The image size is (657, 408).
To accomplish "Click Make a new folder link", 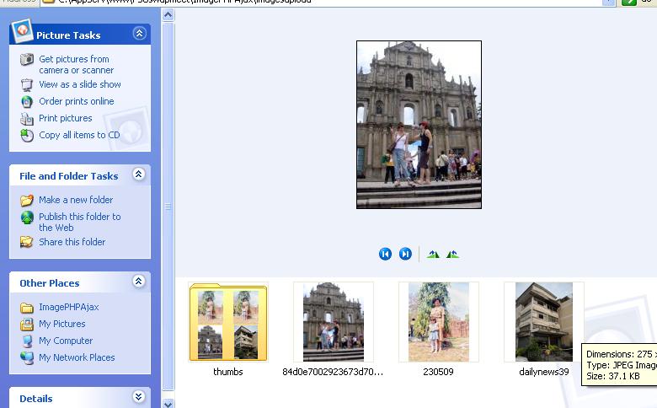I will pyautogui.click(x=76, y=200).
